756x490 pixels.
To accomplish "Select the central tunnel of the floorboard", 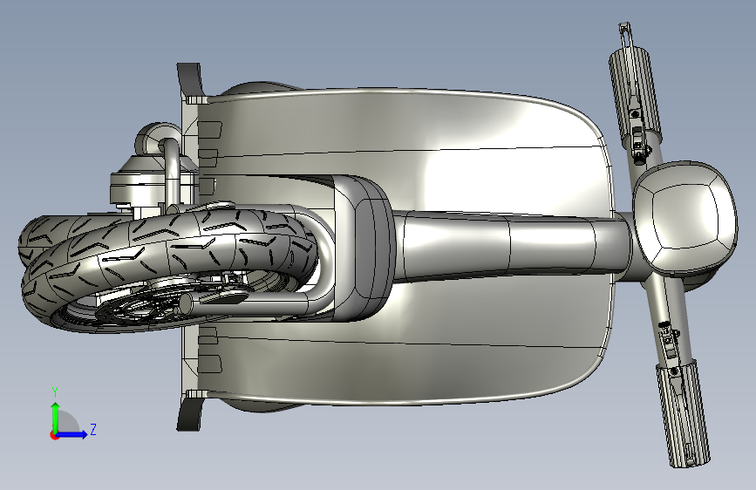I will [511, 247].
